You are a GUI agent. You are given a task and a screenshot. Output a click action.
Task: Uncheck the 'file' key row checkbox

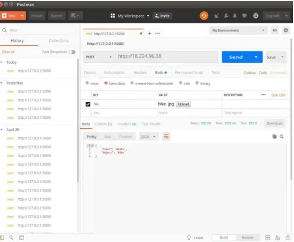[x=88, y=104]
